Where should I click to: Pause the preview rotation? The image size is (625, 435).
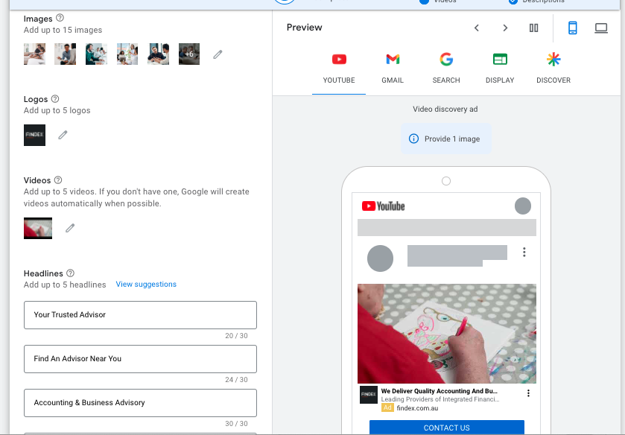tap(533, 28)
